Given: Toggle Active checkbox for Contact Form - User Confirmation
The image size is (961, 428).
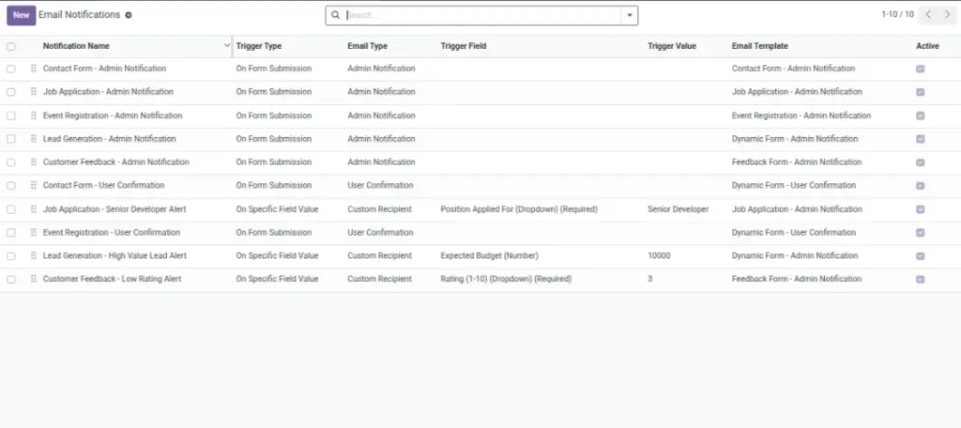Looking at the screenshot, I should [x=920, y=186].
